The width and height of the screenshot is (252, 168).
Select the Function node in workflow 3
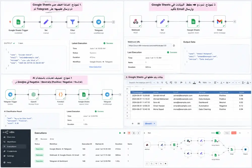click(60, 94)
